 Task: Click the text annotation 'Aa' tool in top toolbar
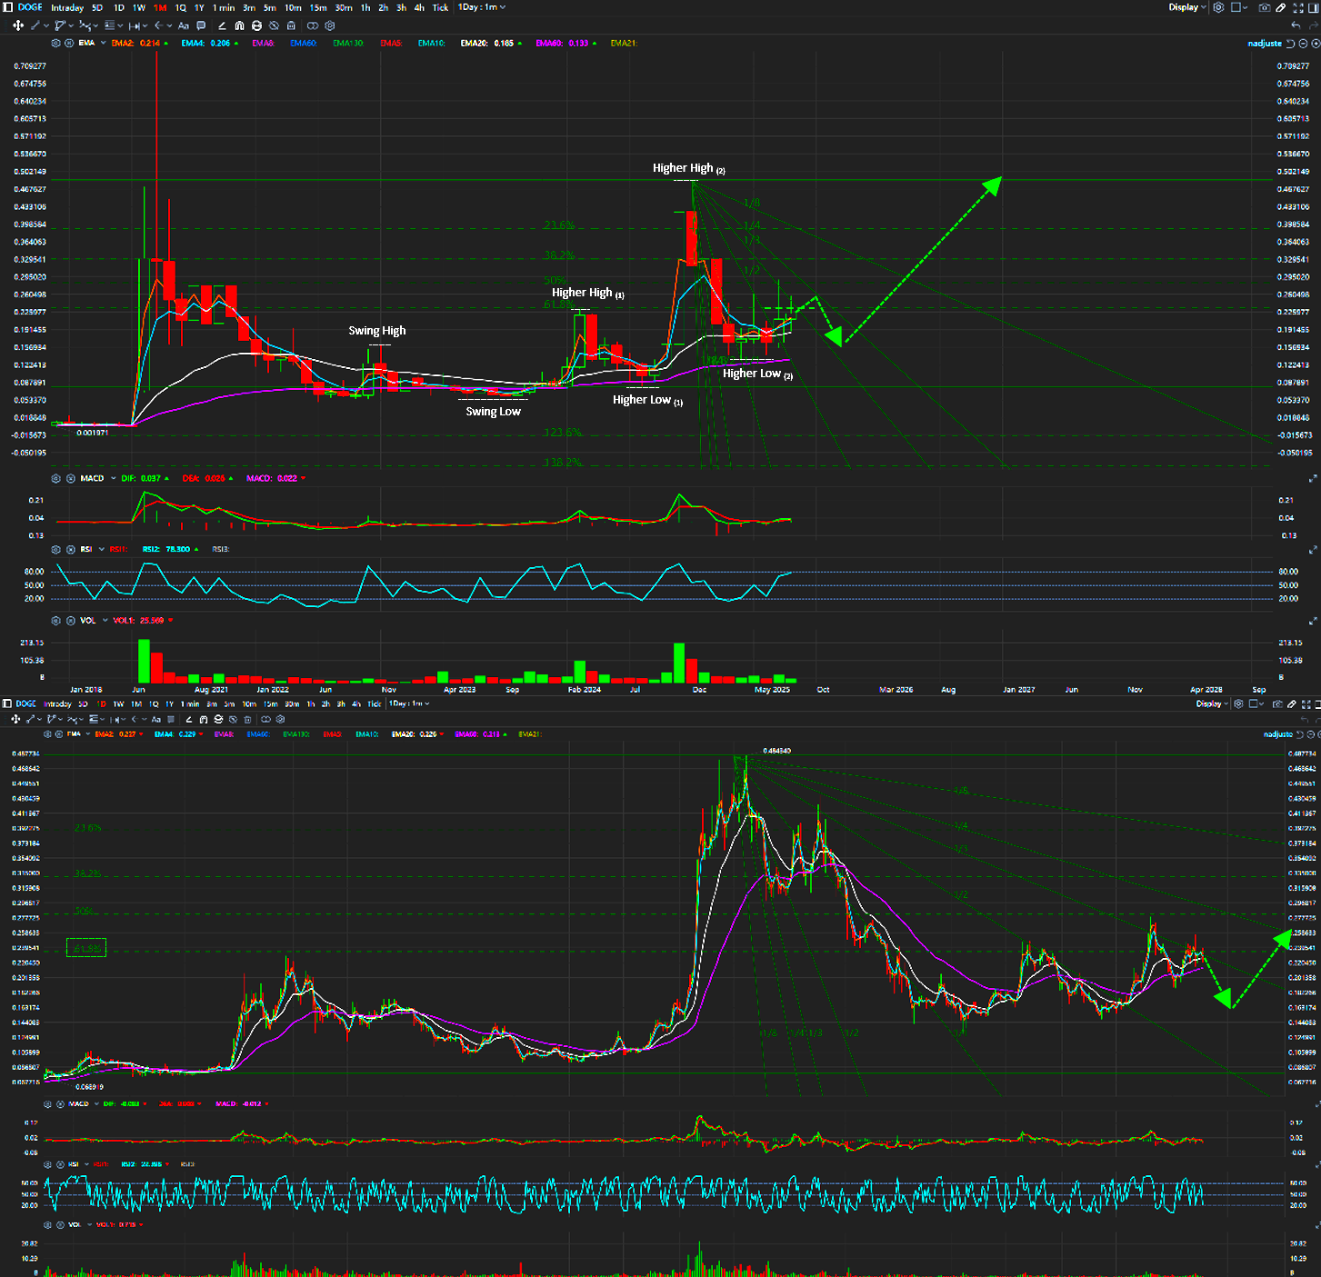pos(184,25)
